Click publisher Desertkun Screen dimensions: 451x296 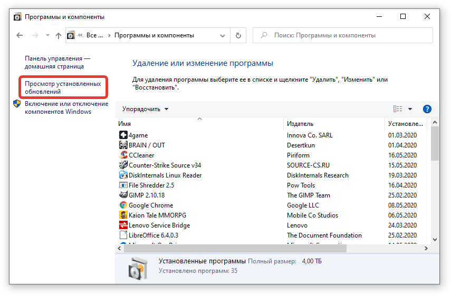301,145
